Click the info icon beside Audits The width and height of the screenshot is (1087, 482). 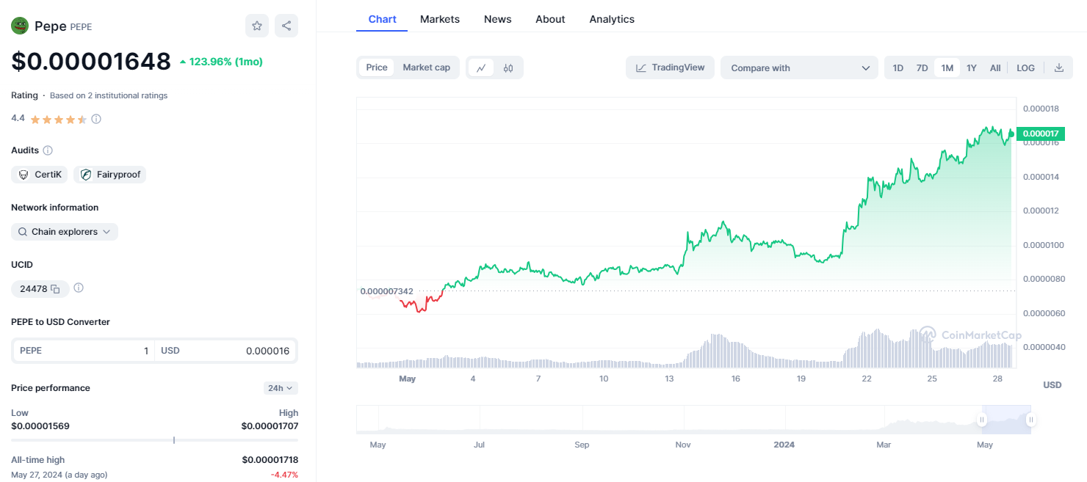click(x=48, y=150)
